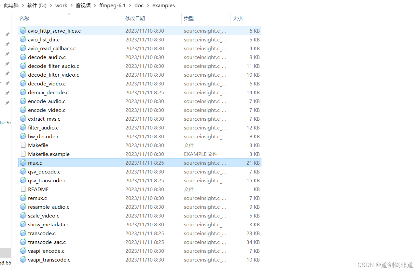Click the demux_decode.c file icon

23,92
